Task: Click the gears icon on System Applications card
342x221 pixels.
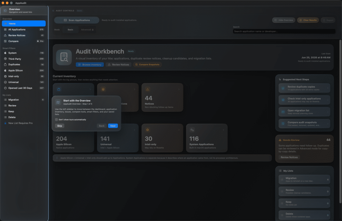Action: [192, 130]
